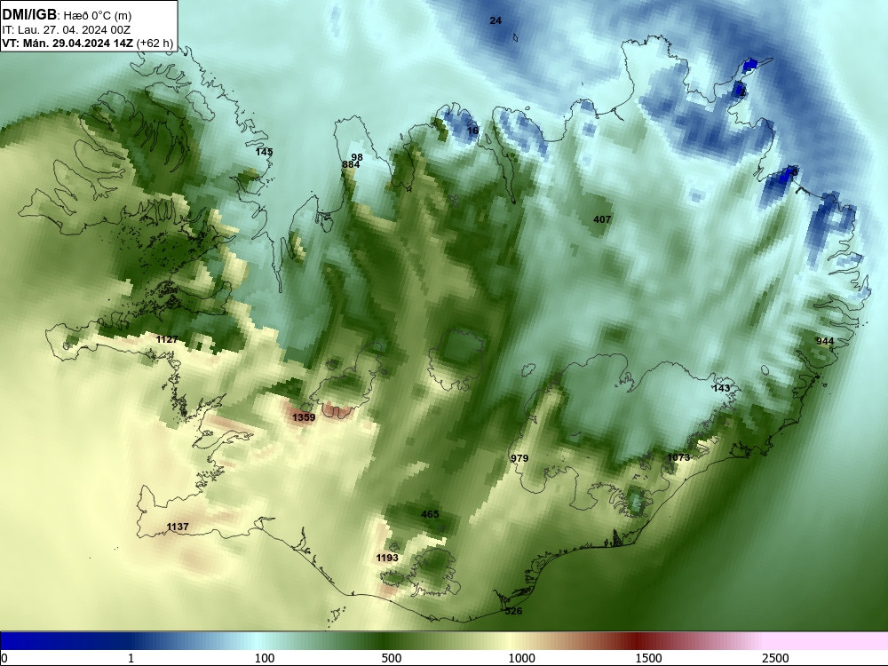Click the map value 1073
Viewport: 888px width, 666px height.
[x=678, y=457]
